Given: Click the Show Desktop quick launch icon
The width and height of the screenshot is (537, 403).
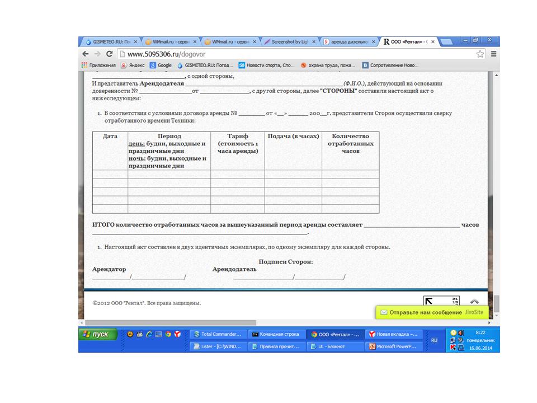Looking at the screenshot, I should 158,334.
